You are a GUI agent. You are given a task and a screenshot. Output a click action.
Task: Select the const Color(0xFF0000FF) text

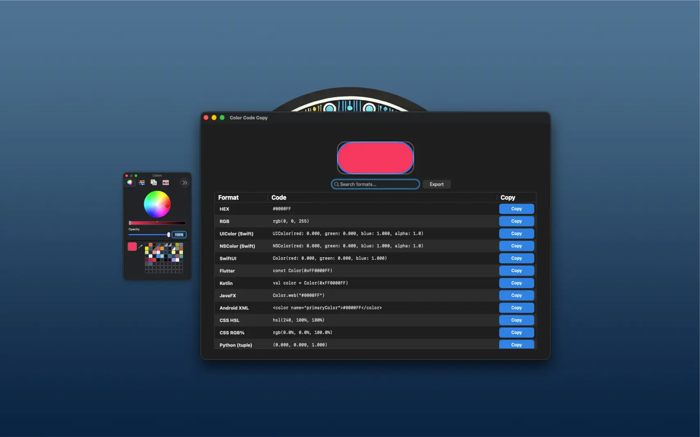[303, 271]
